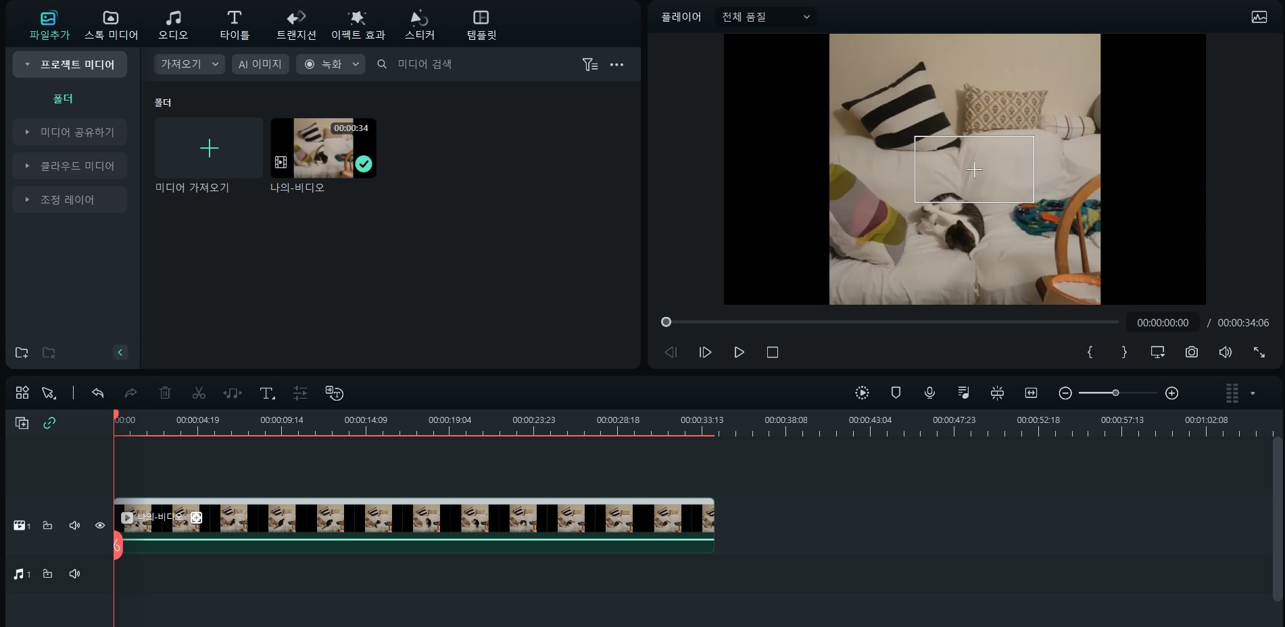Open the 전체 품질 quality dropdown
Screen dimensions: 1285x627
point(765,17)
